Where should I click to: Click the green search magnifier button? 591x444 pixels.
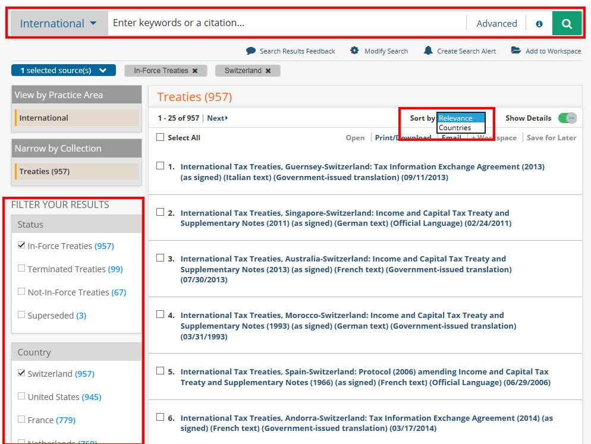click(x=567, y=24)
